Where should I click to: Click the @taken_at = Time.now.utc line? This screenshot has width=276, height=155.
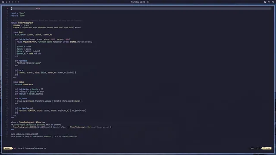click(x=29, y=53)
